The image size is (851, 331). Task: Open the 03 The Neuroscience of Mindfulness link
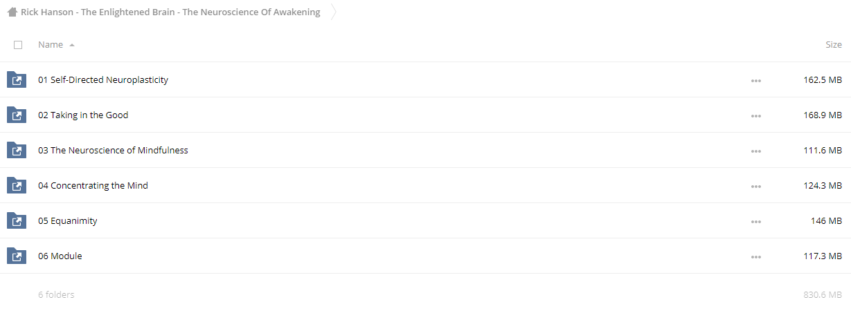tap(113, 150)
